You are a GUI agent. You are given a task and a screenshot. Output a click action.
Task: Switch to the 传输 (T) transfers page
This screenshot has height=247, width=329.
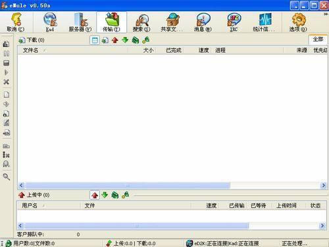[111, 22]
